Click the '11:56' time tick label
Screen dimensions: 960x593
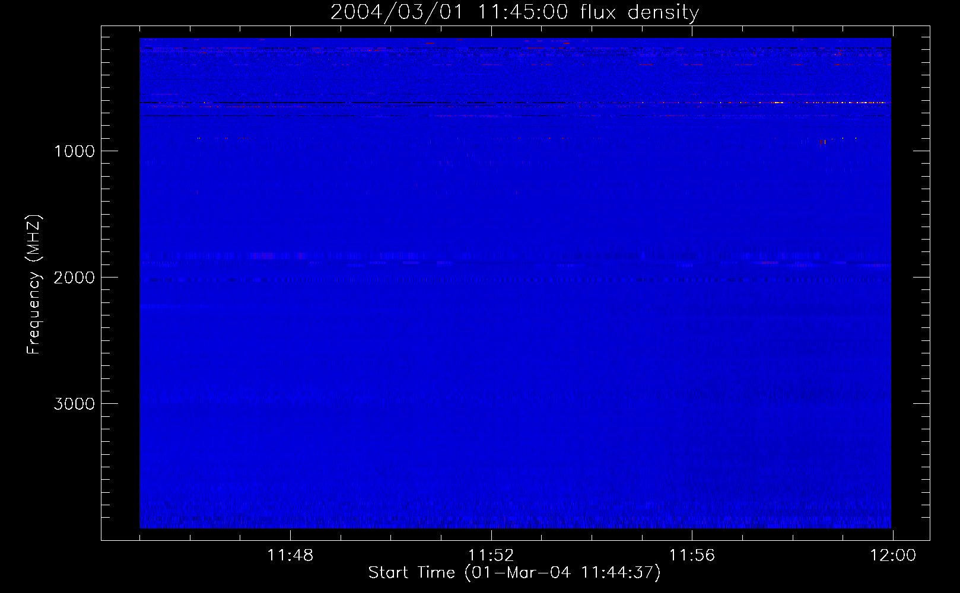coord(692,556)
